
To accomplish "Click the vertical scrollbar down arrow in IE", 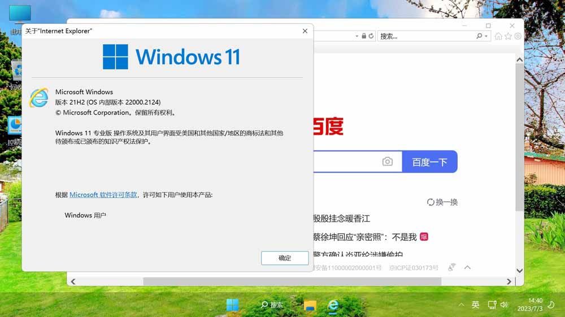I will tap(519, 271).
